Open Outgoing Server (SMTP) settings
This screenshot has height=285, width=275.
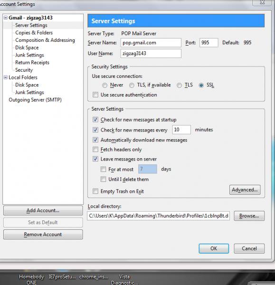35,100
